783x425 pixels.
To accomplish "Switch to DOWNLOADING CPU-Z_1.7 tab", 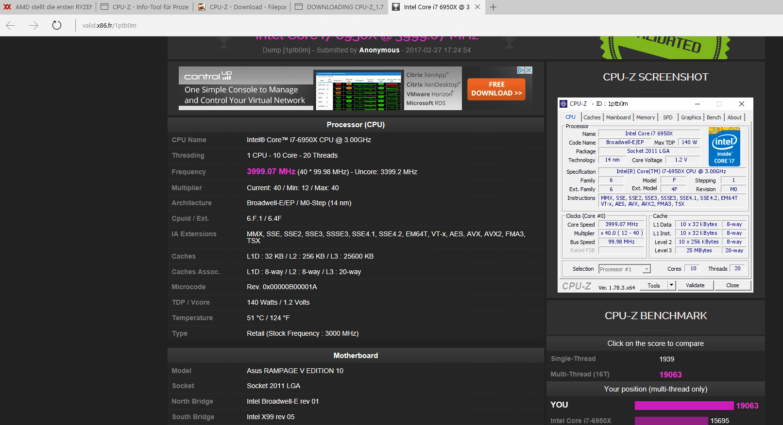I will click(x=339, y=7).
